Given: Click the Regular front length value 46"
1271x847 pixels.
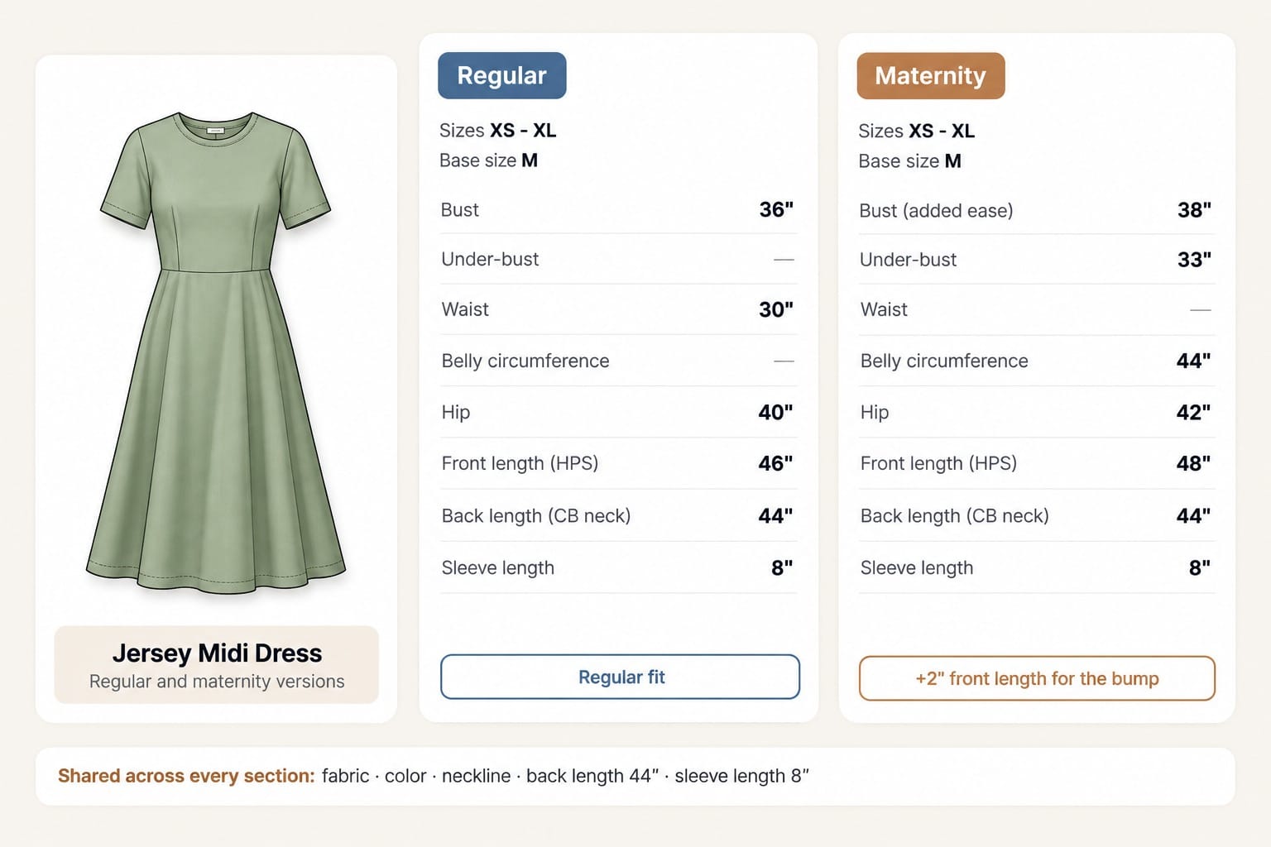Looking at the screenshot, I should [776, 463].
